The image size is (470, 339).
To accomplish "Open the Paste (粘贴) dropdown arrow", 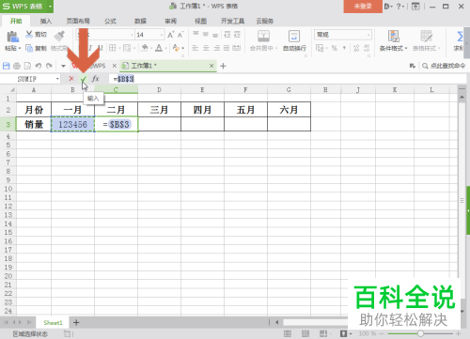I will [x=20, y=48].
